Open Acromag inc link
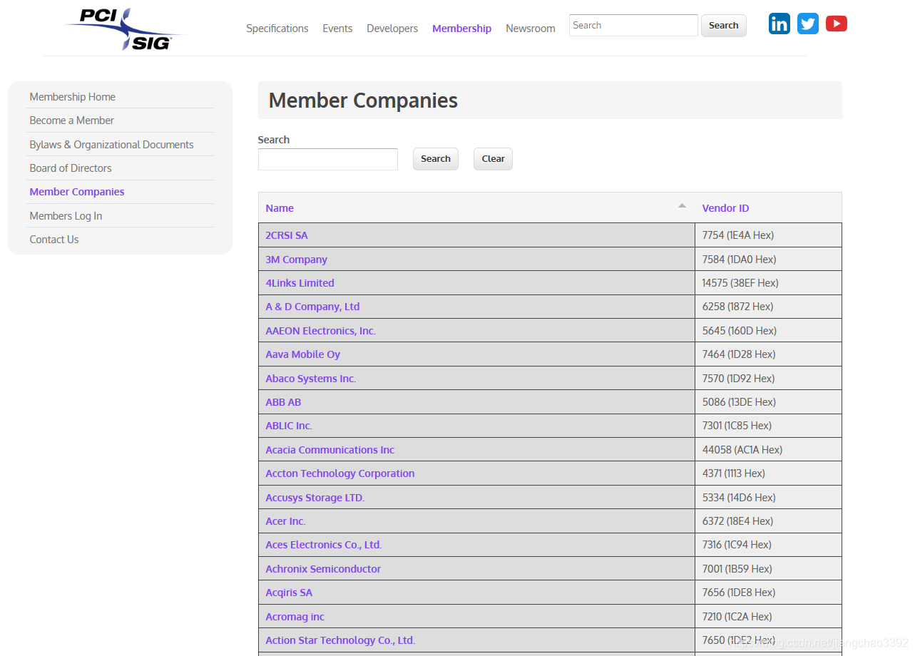 click(x=295, y=617)
